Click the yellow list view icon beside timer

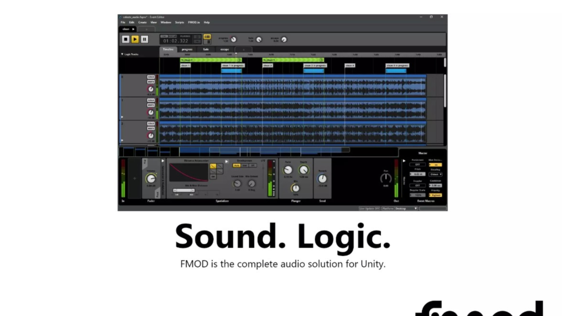pyautogui.click(x=207, y=37)
